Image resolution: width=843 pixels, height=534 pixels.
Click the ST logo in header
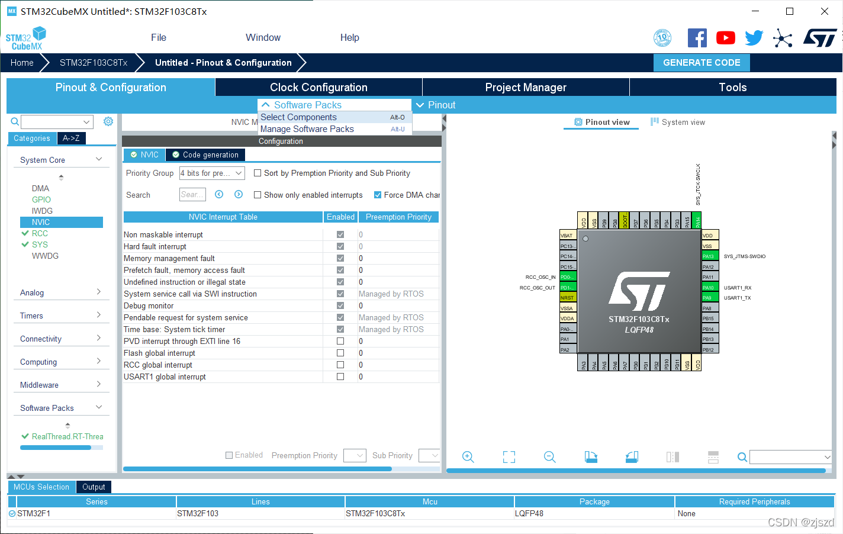coord(820,38)
